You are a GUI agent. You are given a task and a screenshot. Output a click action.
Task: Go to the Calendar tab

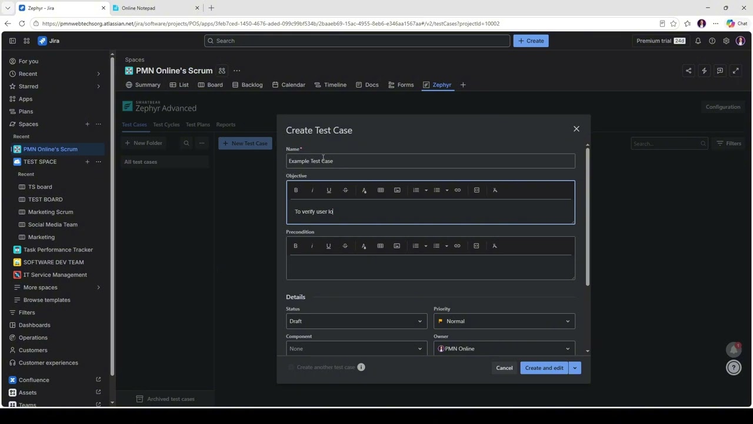pos(288,85)
